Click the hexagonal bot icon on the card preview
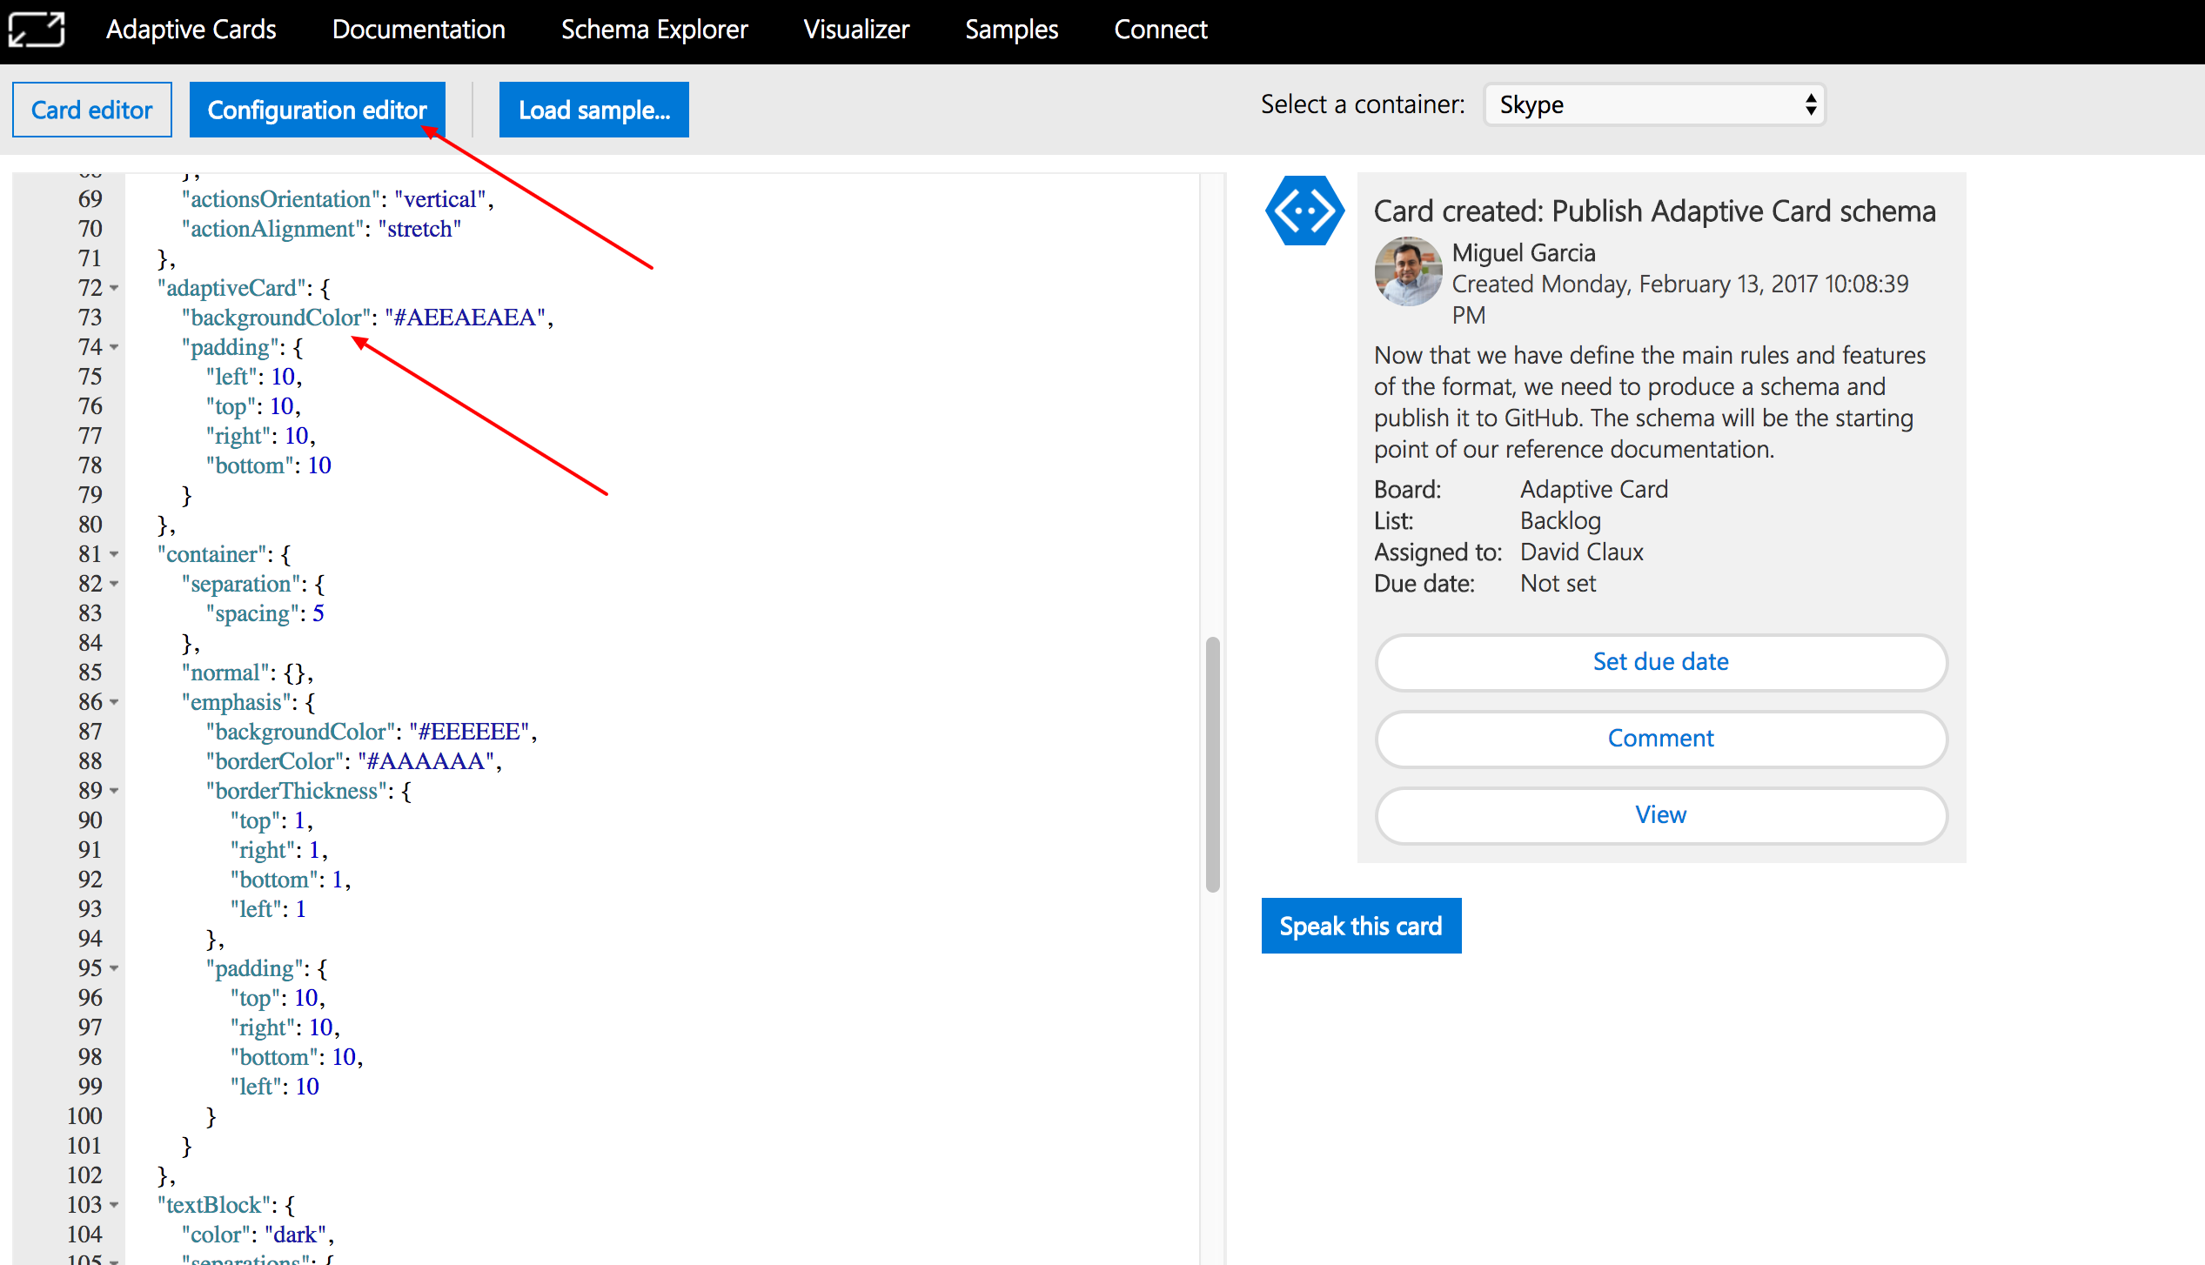 tap(1303, 211)
